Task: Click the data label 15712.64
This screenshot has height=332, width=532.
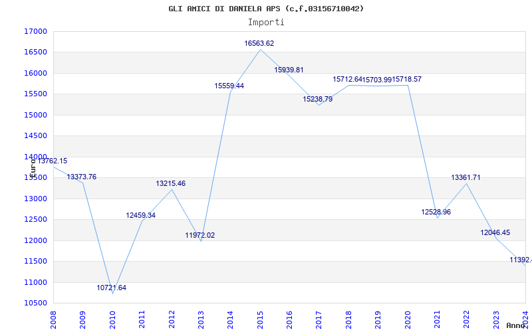Action: 347,79
